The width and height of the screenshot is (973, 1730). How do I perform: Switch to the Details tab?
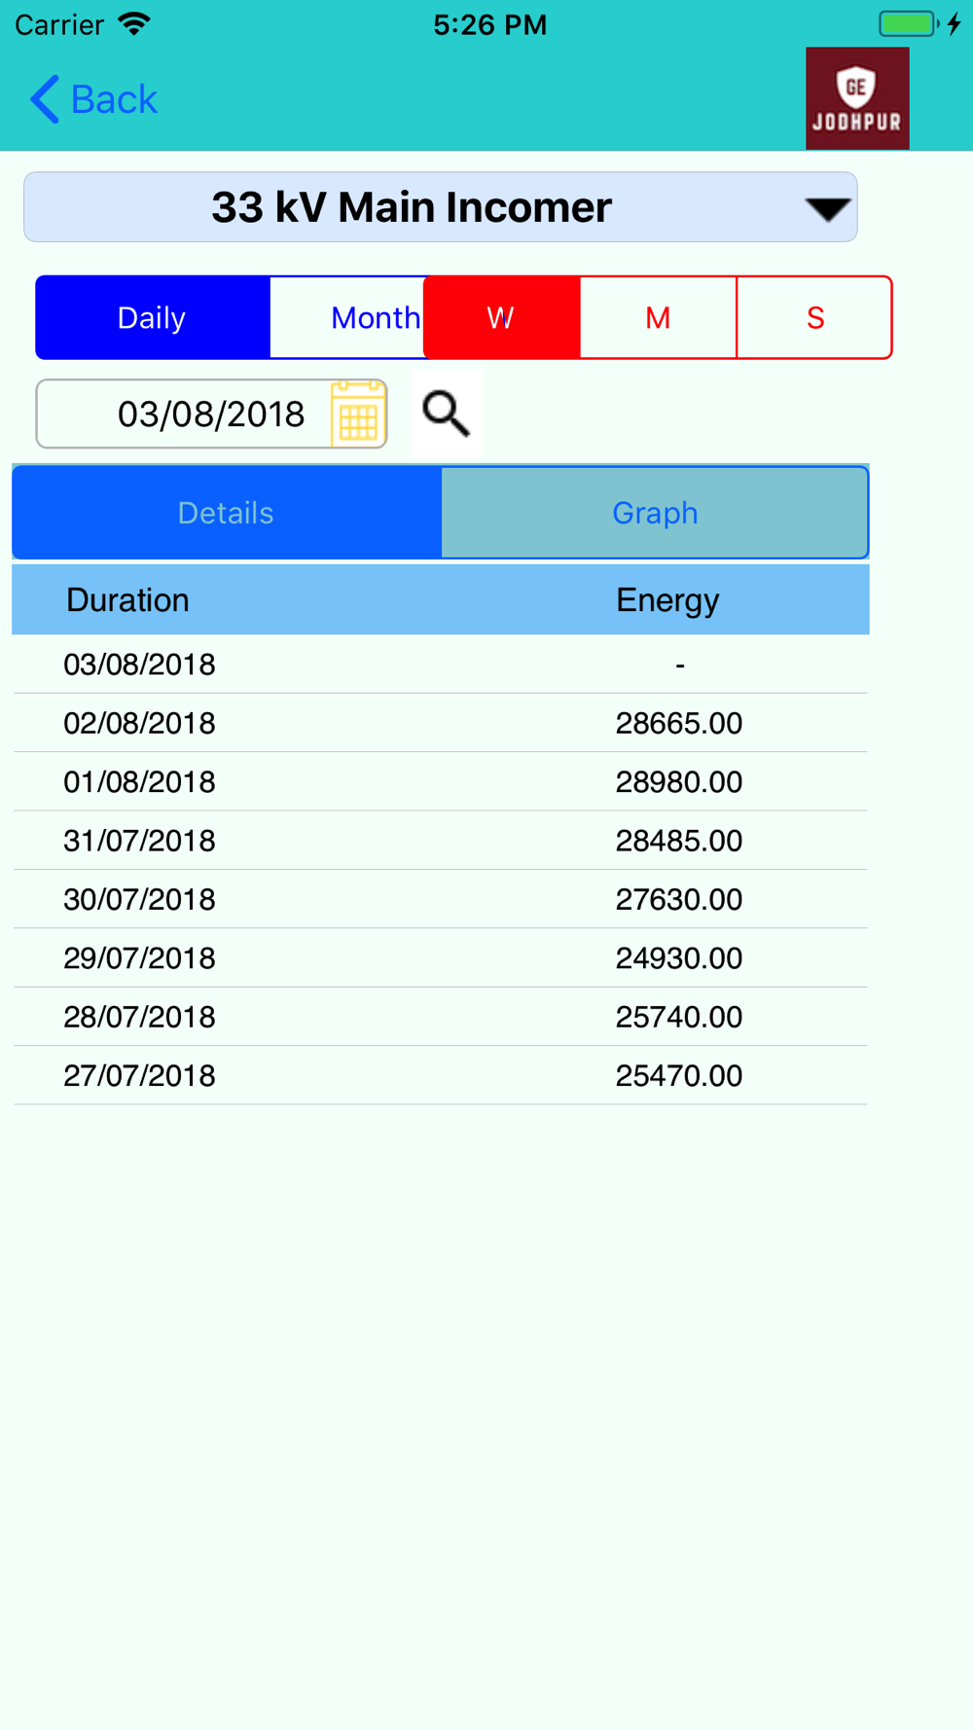coord(227,513)
